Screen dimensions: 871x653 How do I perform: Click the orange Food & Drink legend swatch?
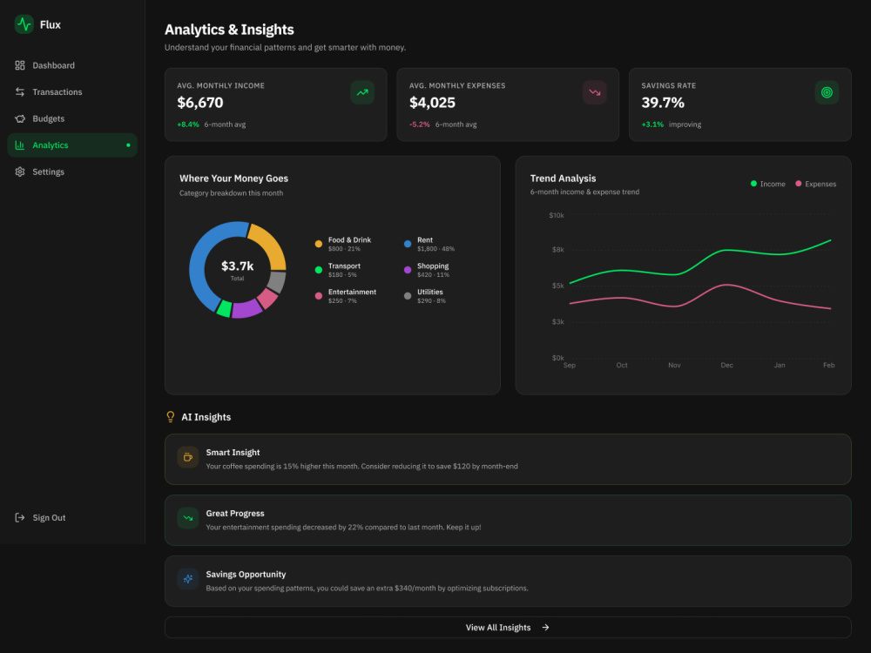[x=318, y=244]
